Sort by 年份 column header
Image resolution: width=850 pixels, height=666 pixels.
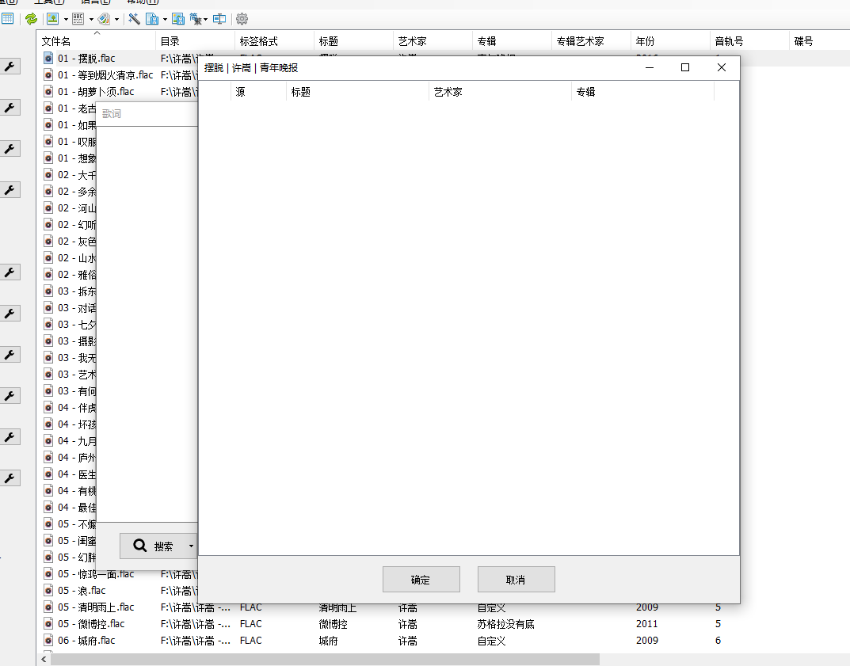[669, 41]
